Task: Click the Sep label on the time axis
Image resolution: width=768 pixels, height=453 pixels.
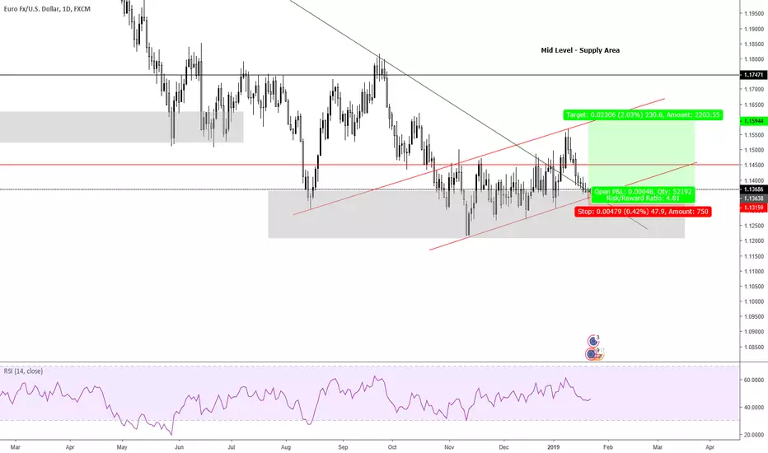Action: pos(343,447)
